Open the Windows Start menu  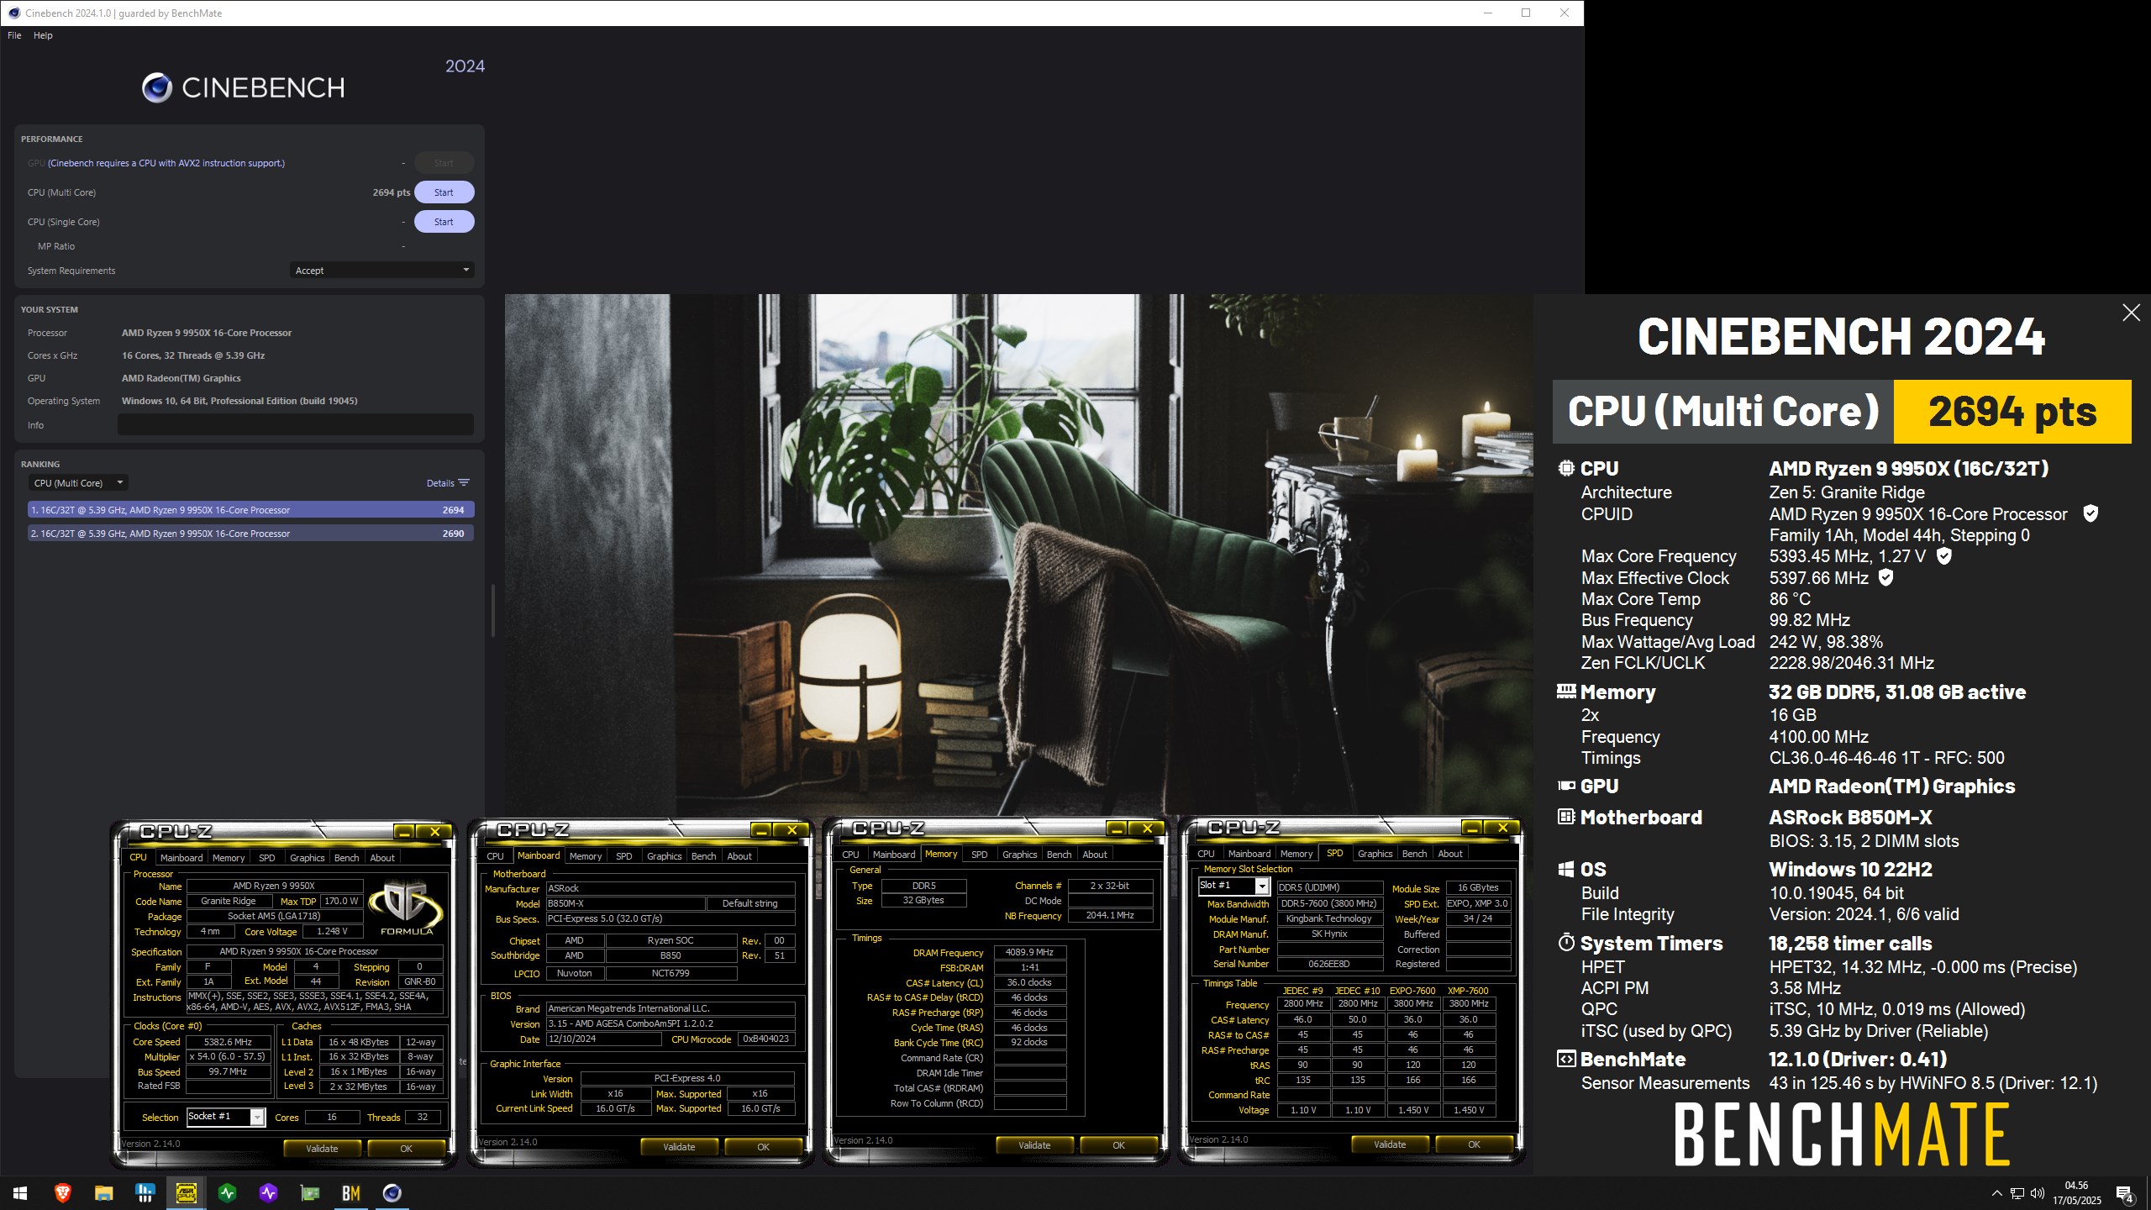click(20, 1192)
